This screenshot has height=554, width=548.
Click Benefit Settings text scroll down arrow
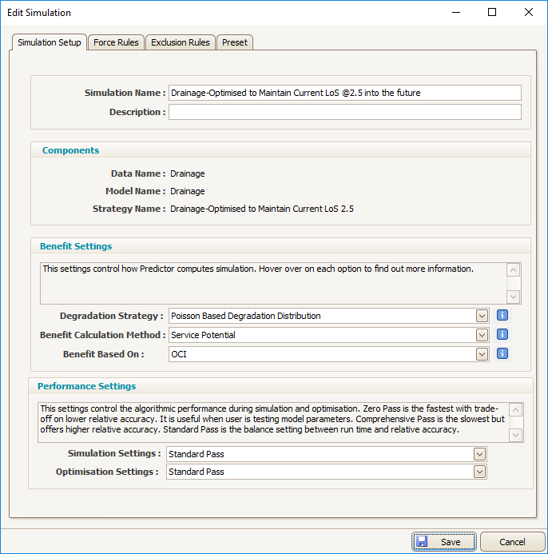(513, 297)
